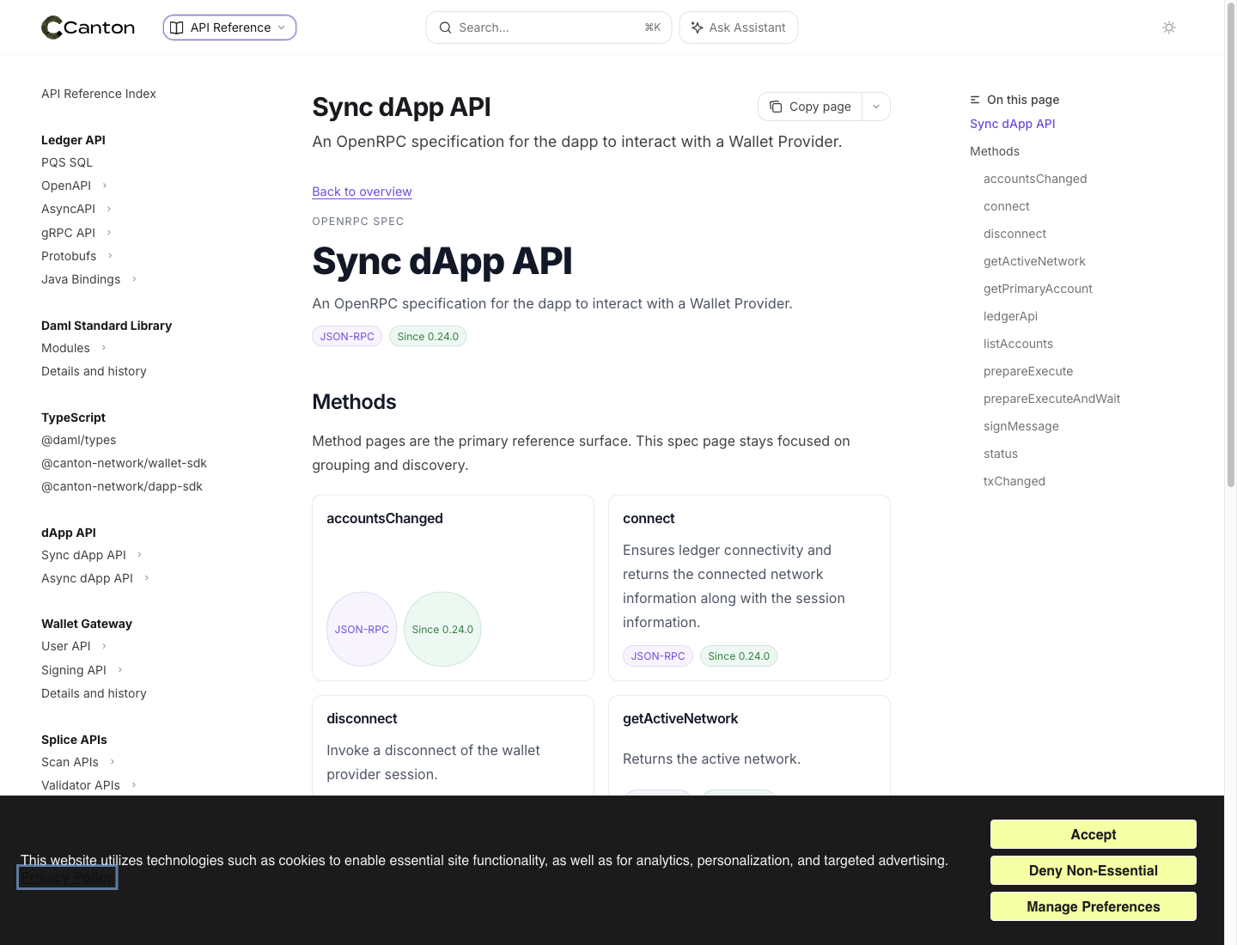1237x945 pixels.
Task: Expand the Validator APIs sidebar chevron
Action: pos(134,785)
